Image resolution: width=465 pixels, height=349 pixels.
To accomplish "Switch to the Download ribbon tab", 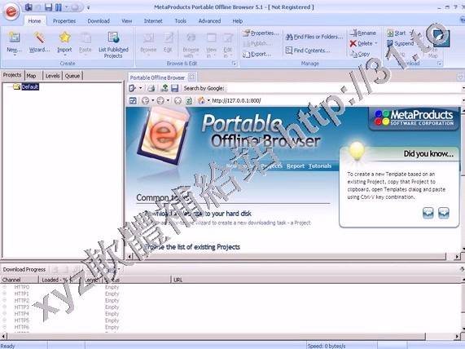I will [x=99, y=21].
